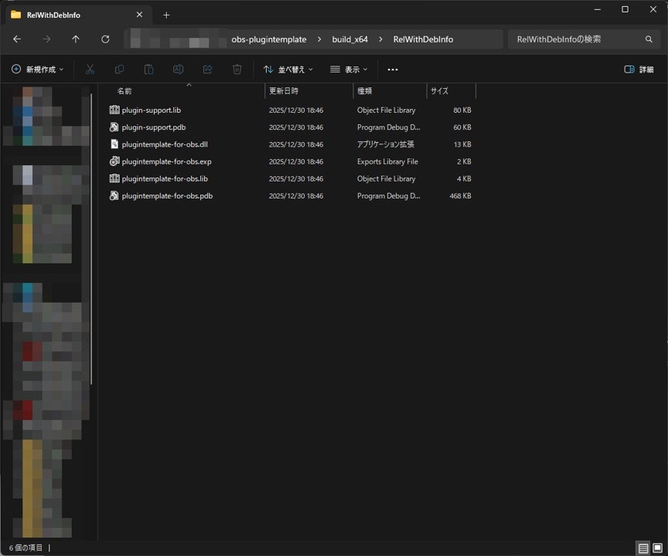Viewport: 668px width, 556px height.
Task: Open the 新規作成 dropdown
Action: 37,69
